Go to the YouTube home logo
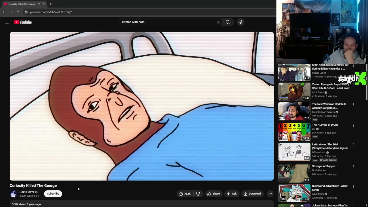 (x=23, y=22)
